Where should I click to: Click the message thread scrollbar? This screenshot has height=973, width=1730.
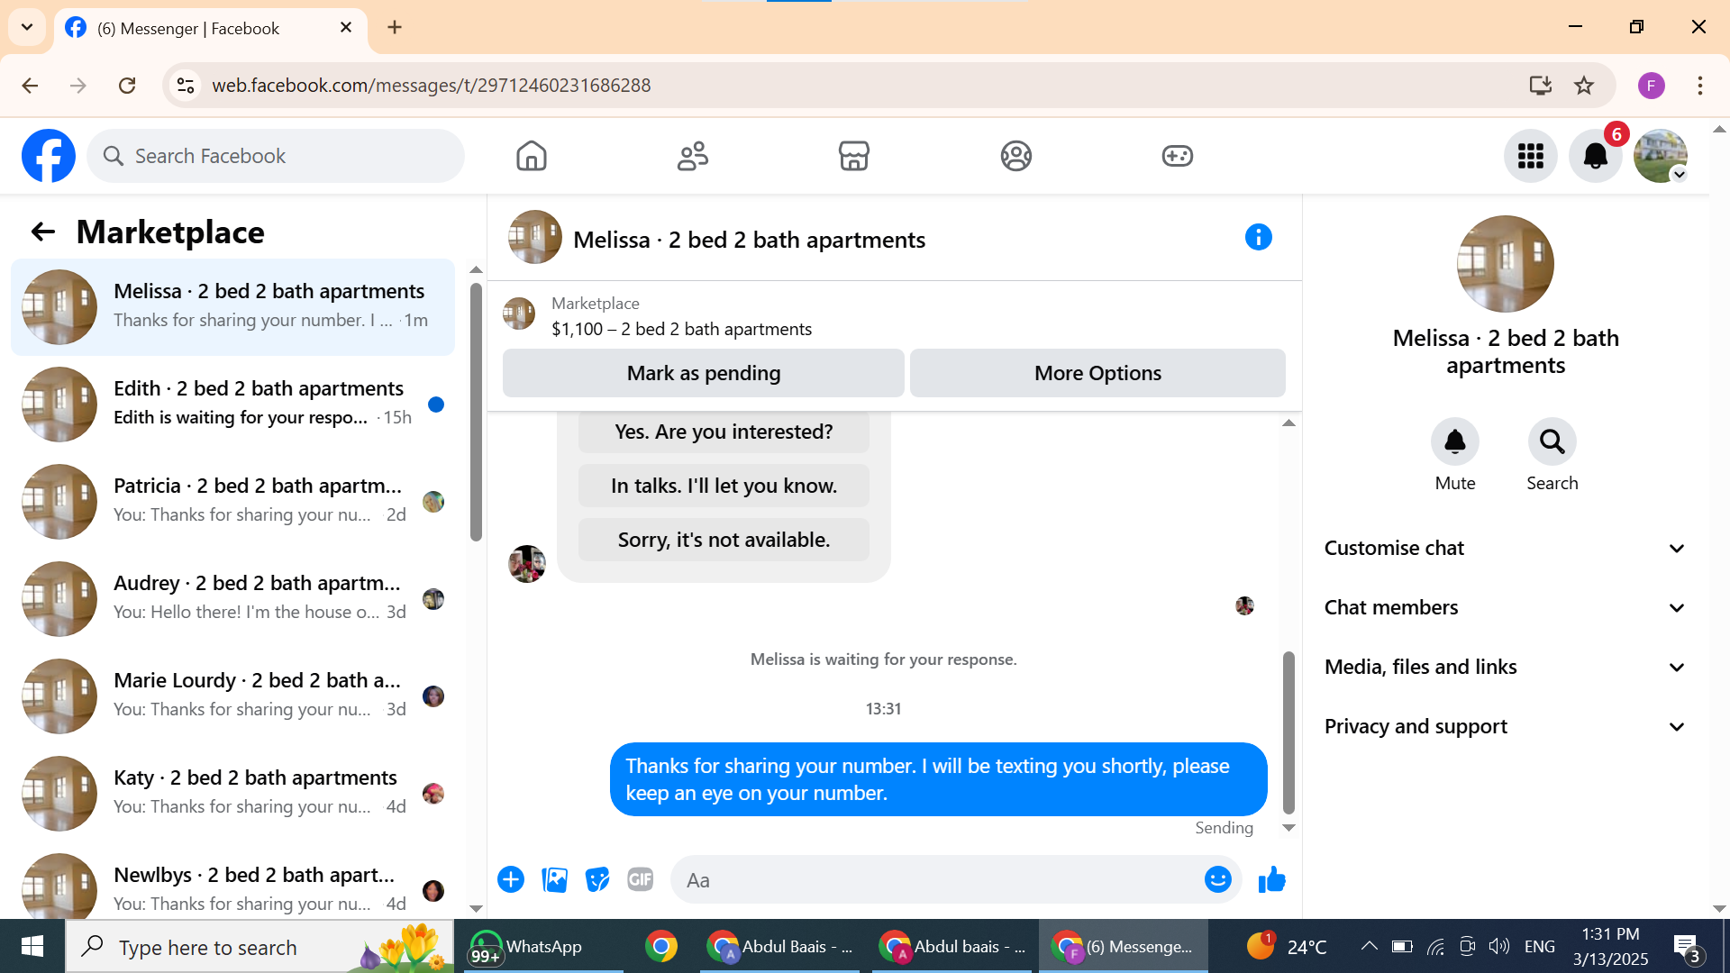tap(1288, 732)
